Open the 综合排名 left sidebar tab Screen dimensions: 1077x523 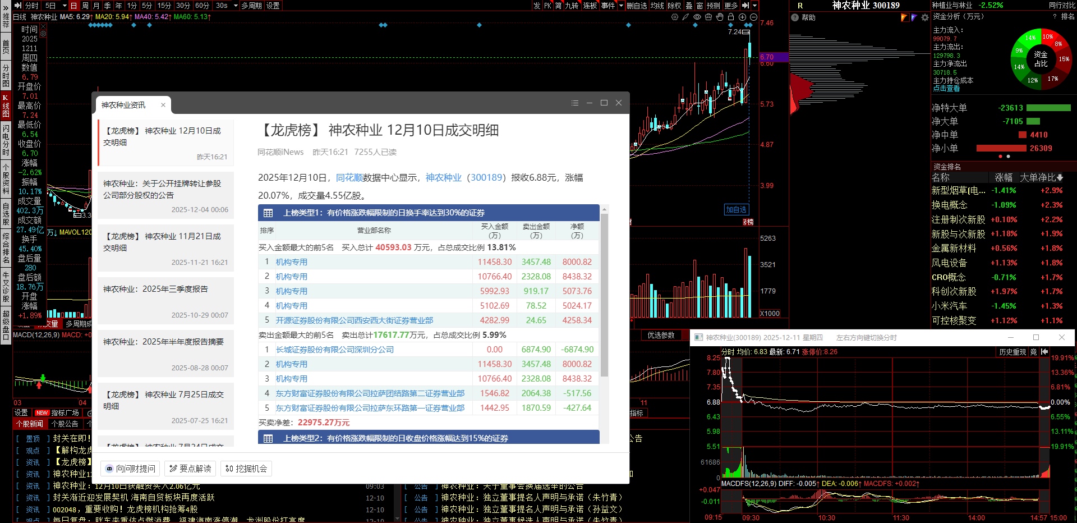click(6, 248)
